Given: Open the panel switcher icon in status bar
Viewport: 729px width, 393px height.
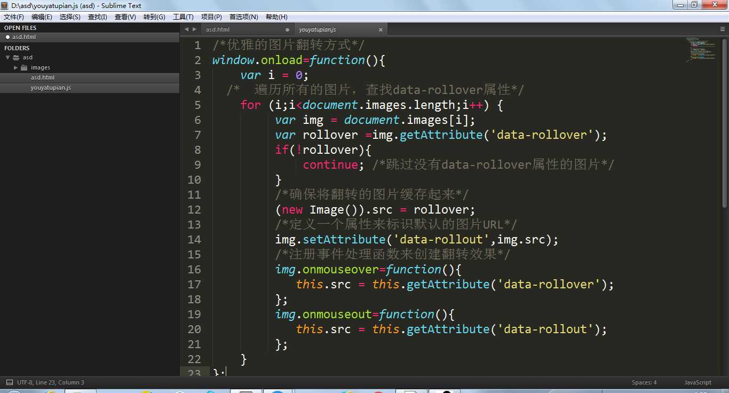Looking at the screenshot, I should (9, 382).
